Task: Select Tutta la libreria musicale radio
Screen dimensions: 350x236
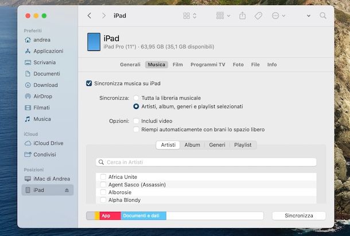Action: (x=136, y=98)
